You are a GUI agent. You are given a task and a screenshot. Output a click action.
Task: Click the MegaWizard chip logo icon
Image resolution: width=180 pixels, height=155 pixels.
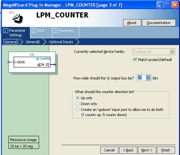click(x=16, y=17)
